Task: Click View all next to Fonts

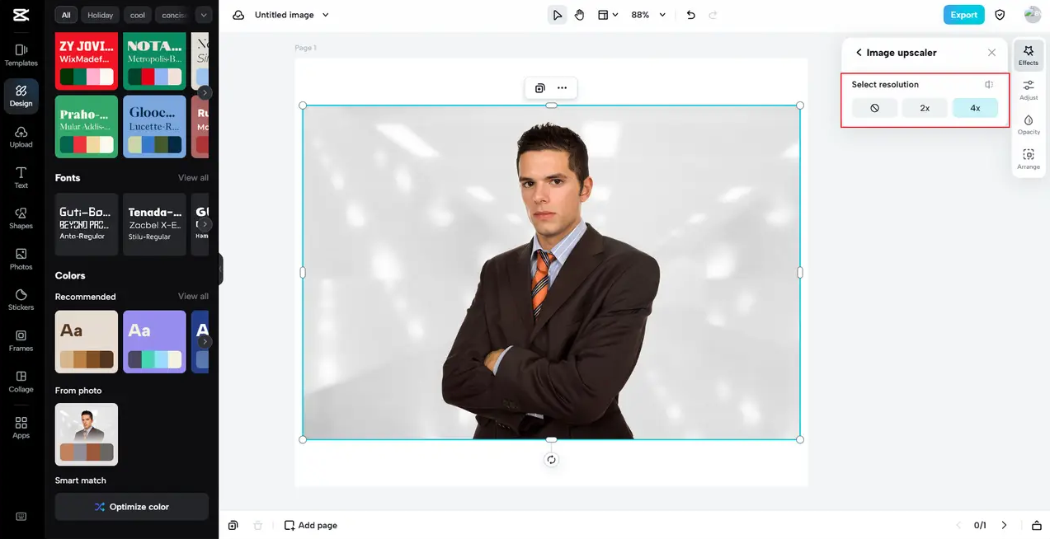Action: point(193,178)
